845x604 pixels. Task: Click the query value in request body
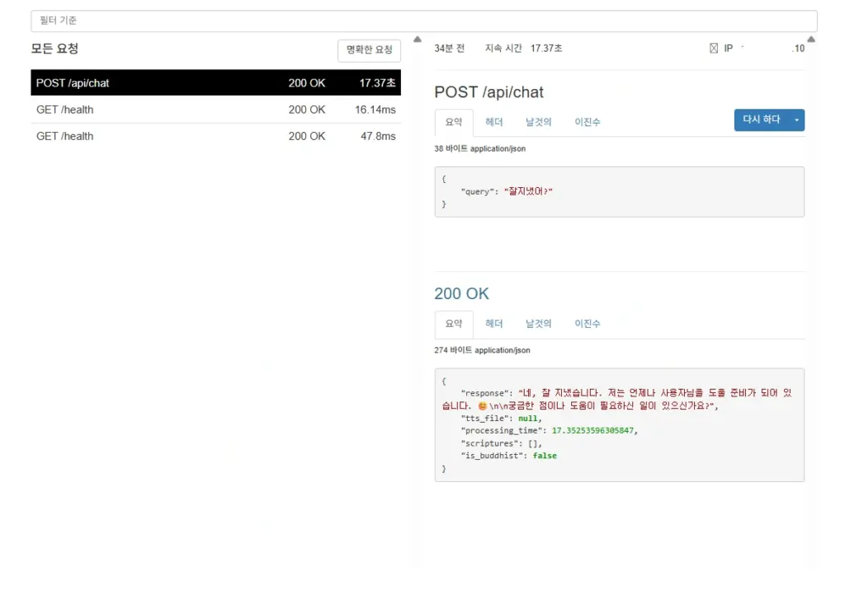[x=528, y=192]
